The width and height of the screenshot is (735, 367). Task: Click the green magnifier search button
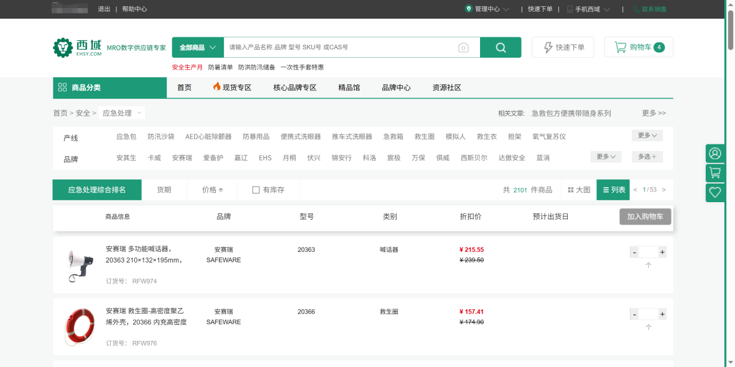coord(501,47)
